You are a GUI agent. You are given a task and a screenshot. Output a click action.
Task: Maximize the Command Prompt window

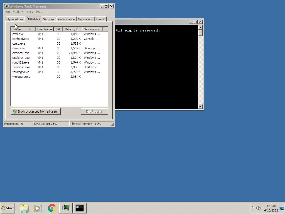coord(195,22)
